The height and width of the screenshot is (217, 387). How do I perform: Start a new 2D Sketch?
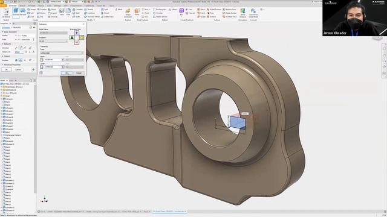click(6, 12)
